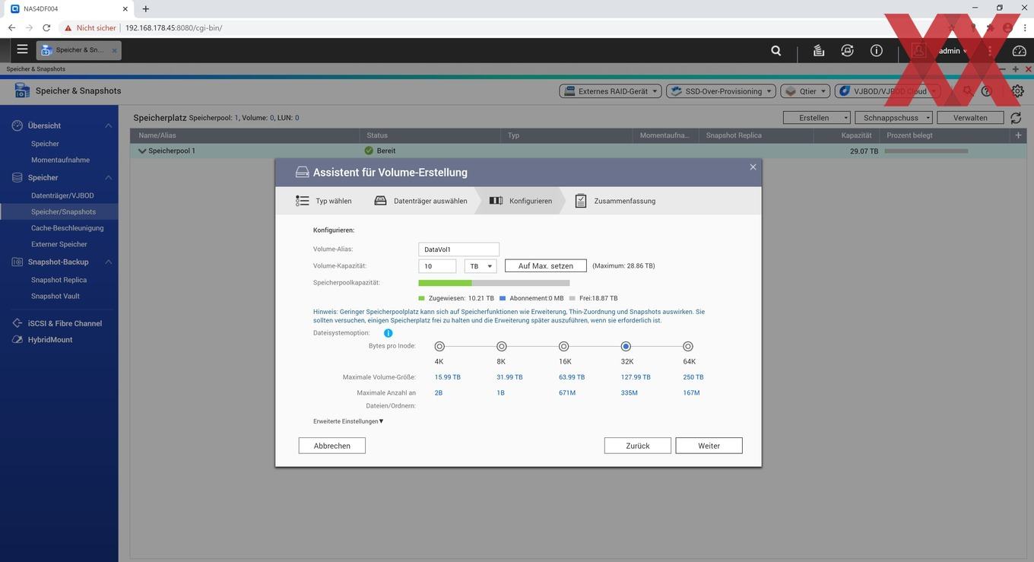Viewport: 1034px width, 562px height.
Task: Close the volume creation wizard dialog
Action: pyautogui.click(x=753, y=167)
